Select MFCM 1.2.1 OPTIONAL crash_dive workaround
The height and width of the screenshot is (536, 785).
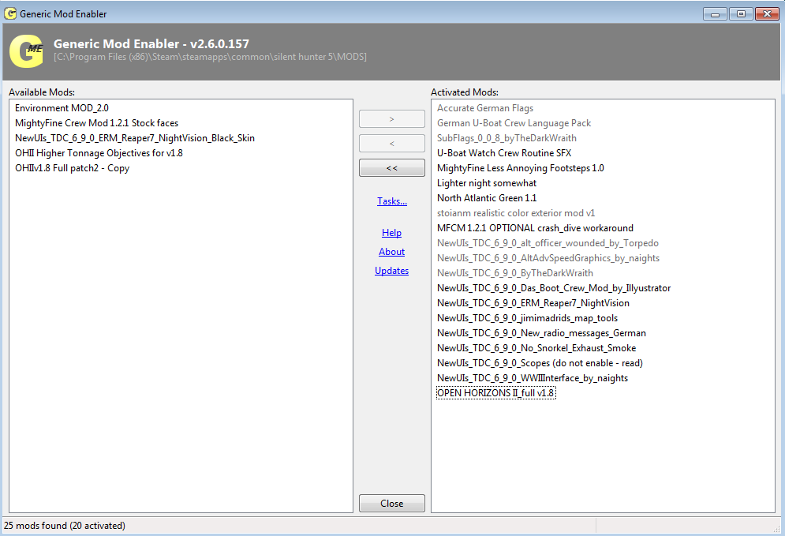pos(535,228)
